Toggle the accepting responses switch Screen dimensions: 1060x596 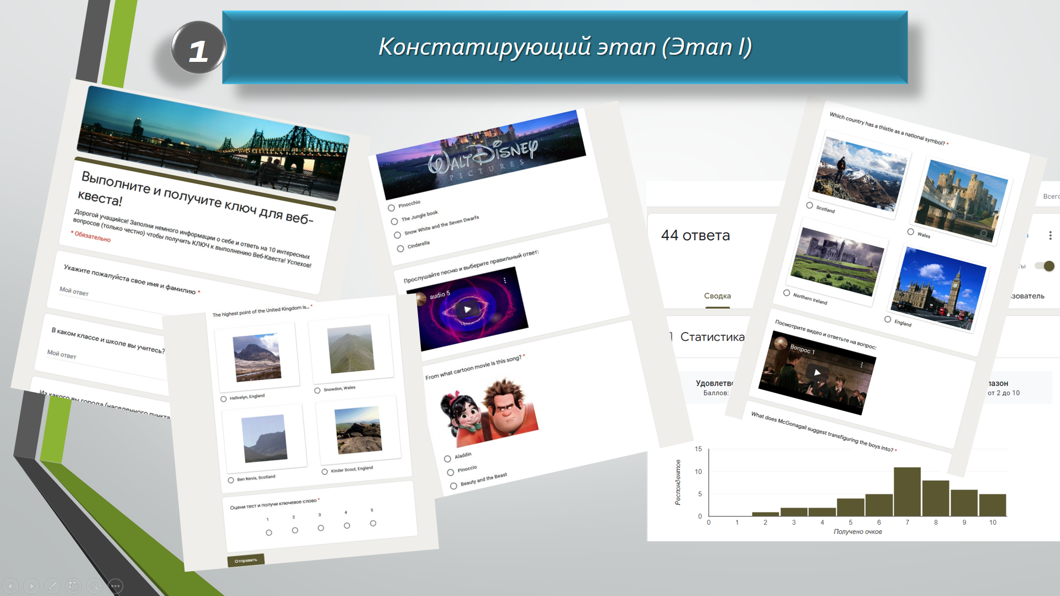pyautogui.click(x=1046, y=266)
